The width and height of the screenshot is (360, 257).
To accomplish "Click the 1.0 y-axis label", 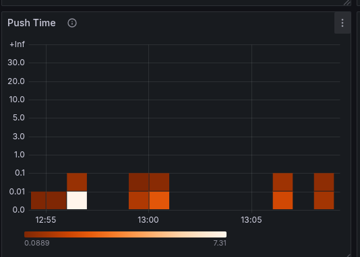I will coord(20,155).
